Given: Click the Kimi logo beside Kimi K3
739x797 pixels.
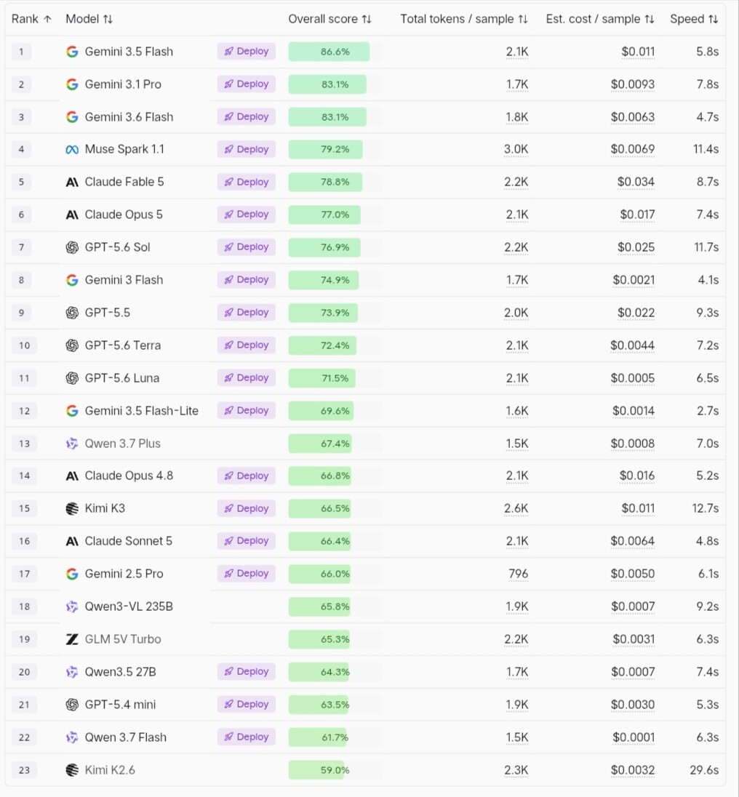Looking at the screenshot, I should (72, 508).
